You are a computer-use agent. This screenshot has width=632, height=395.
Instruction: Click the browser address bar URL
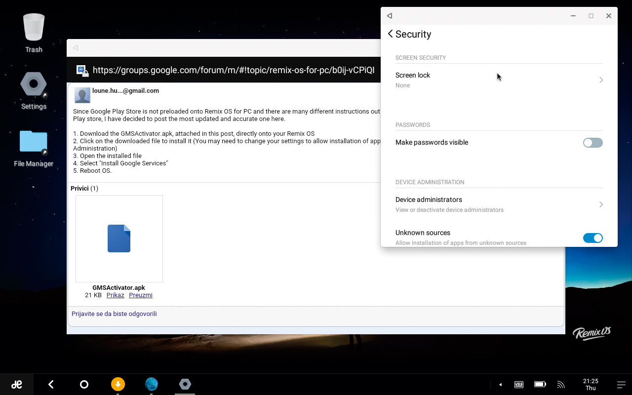coord(234,70)
